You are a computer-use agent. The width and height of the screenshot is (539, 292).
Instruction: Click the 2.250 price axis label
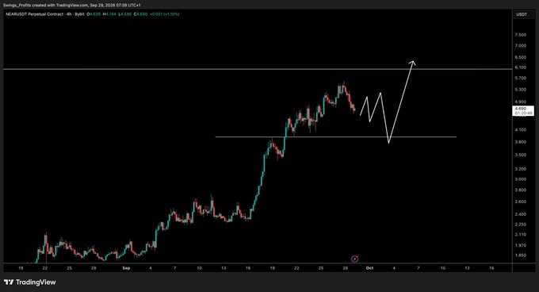521,225
